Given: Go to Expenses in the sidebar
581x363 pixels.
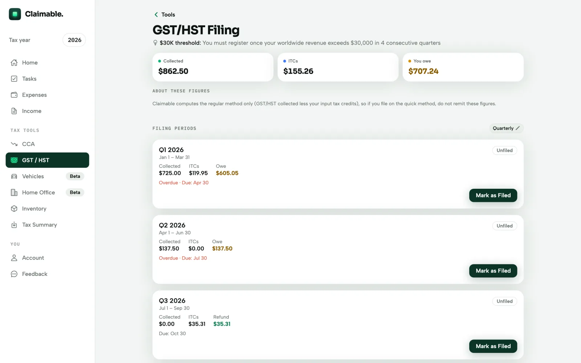Looking at the screenshot, I should pyautogui.click(x=48, y=95).
